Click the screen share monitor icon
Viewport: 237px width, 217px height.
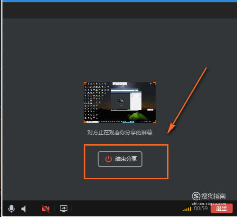tap(63, 208)
